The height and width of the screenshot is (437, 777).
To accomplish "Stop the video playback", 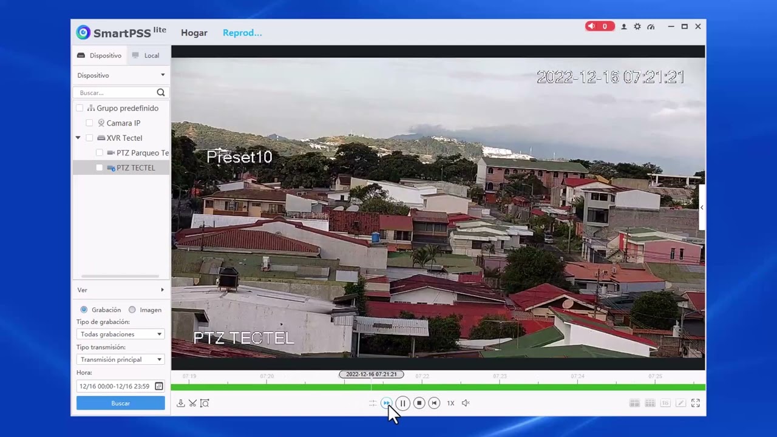I will (x=419, y=403).
